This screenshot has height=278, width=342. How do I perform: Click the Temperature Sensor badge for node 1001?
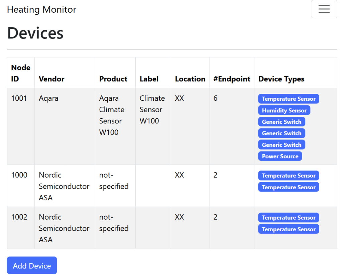[288, 99]
